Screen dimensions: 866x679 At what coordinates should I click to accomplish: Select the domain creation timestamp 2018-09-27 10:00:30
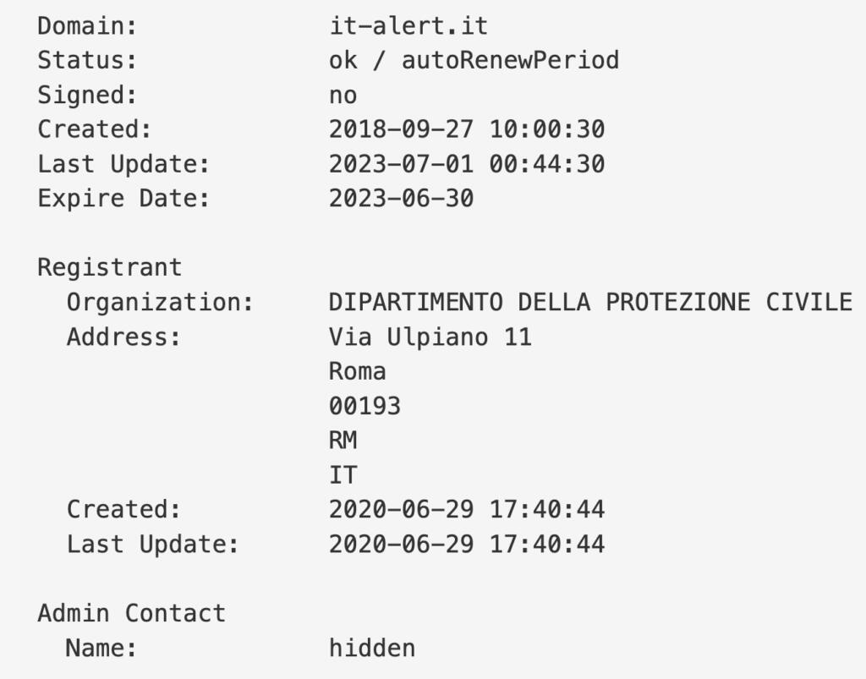tap(467, 129)
